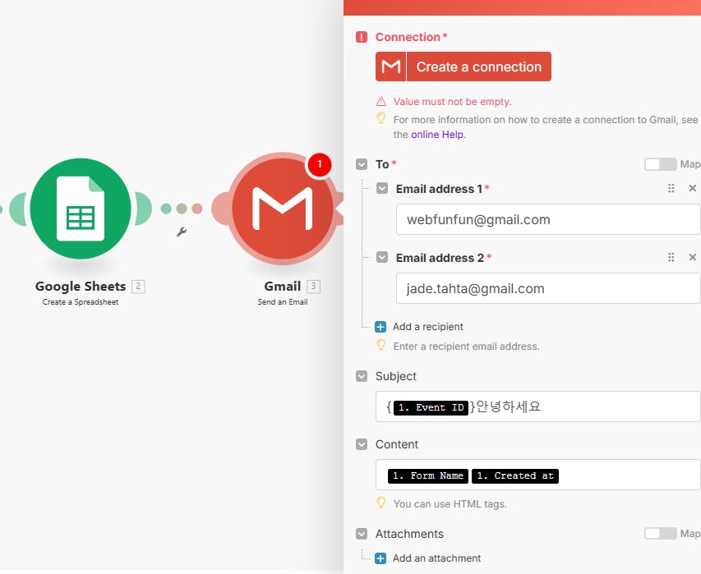The height and width of the screenshot is (574, 701).
Task: Open the Gmail Send an Email module
Action: click(282, 208)
